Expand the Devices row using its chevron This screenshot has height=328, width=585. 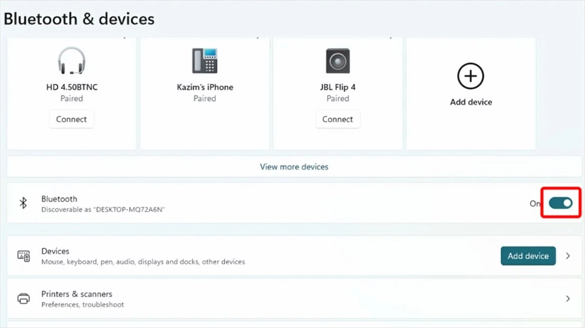568,256
